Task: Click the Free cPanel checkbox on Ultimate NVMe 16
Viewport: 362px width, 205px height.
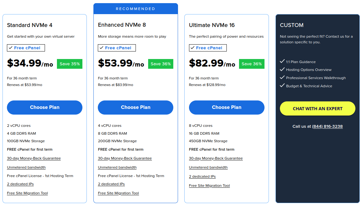Action: click(208, 48)
